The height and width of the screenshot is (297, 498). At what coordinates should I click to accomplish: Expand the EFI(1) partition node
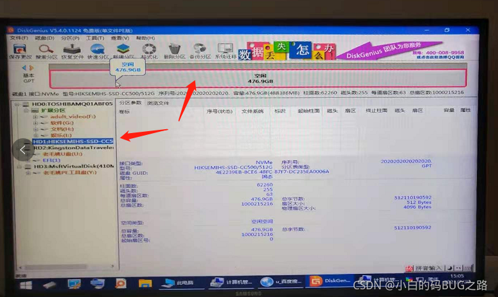click(28, 161)
